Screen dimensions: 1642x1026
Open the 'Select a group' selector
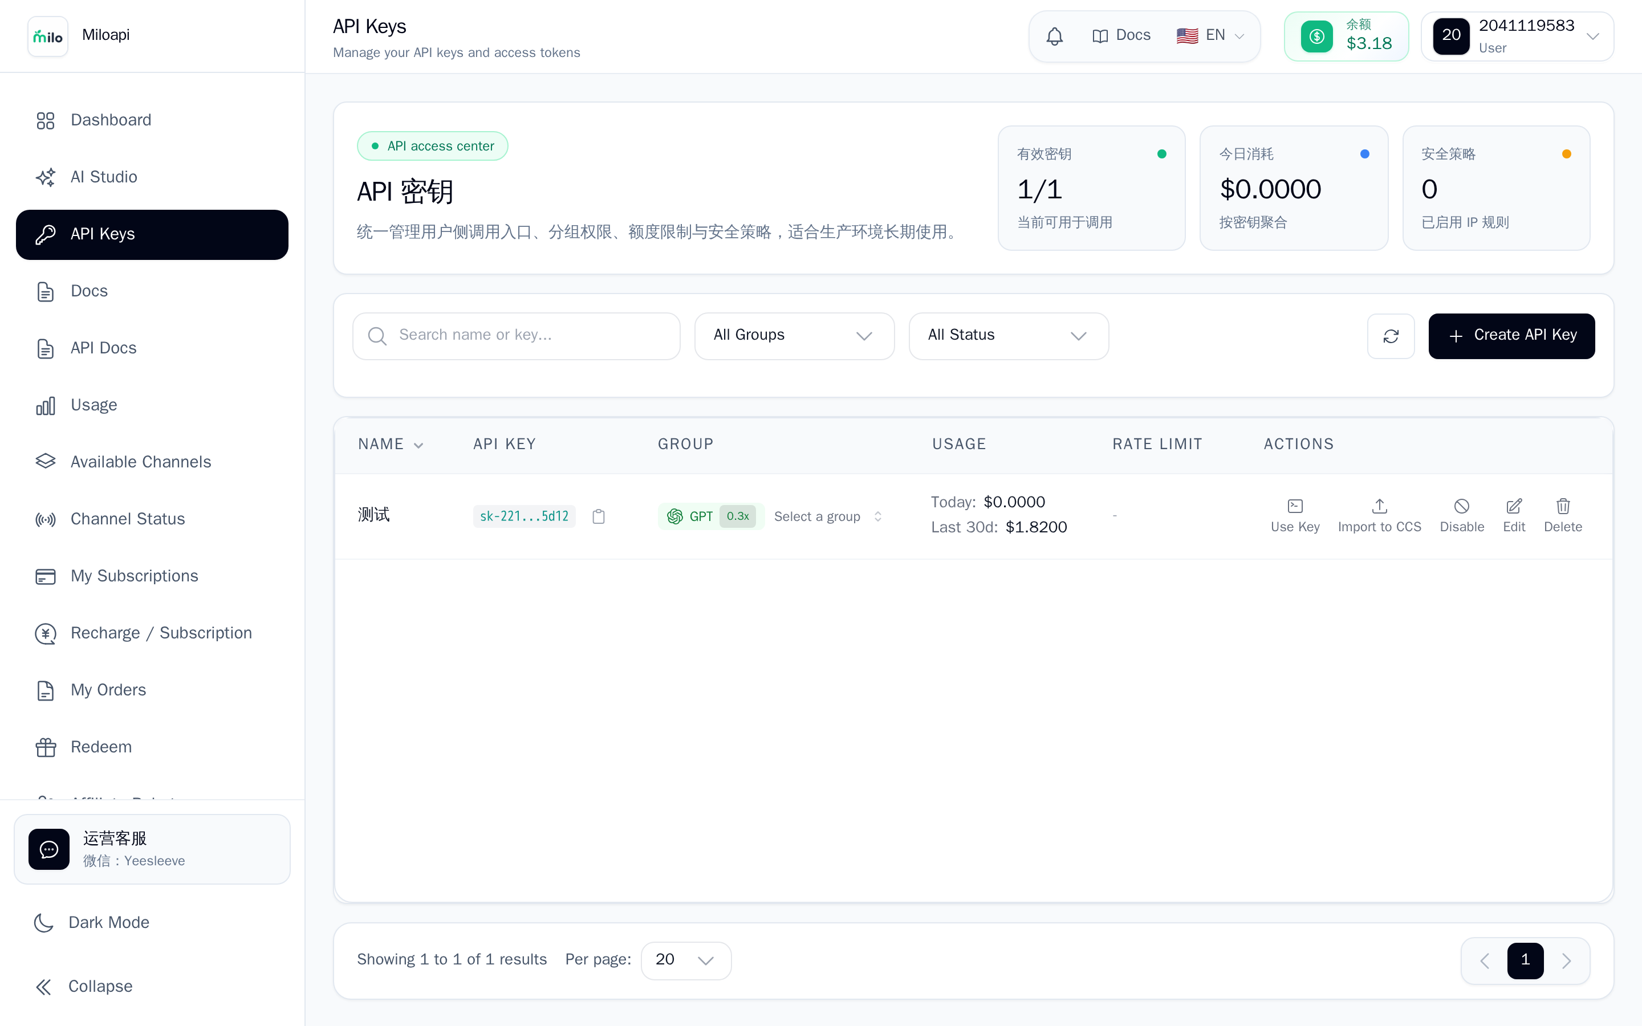[828, 516]
